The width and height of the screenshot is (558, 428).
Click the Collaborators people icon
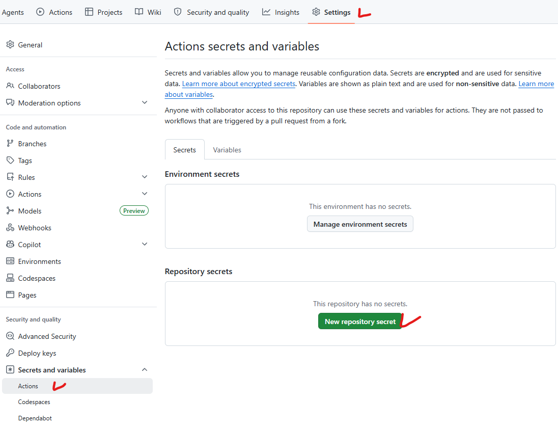tap(10, 86)
